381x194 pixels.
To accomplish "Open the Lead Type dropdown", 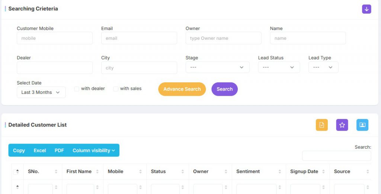I will (323, 67).
